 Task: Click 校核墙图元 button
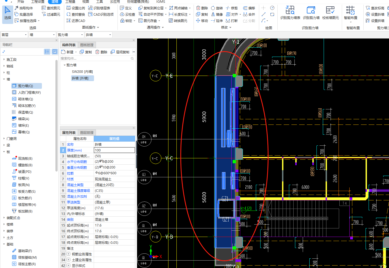(330, 13)
